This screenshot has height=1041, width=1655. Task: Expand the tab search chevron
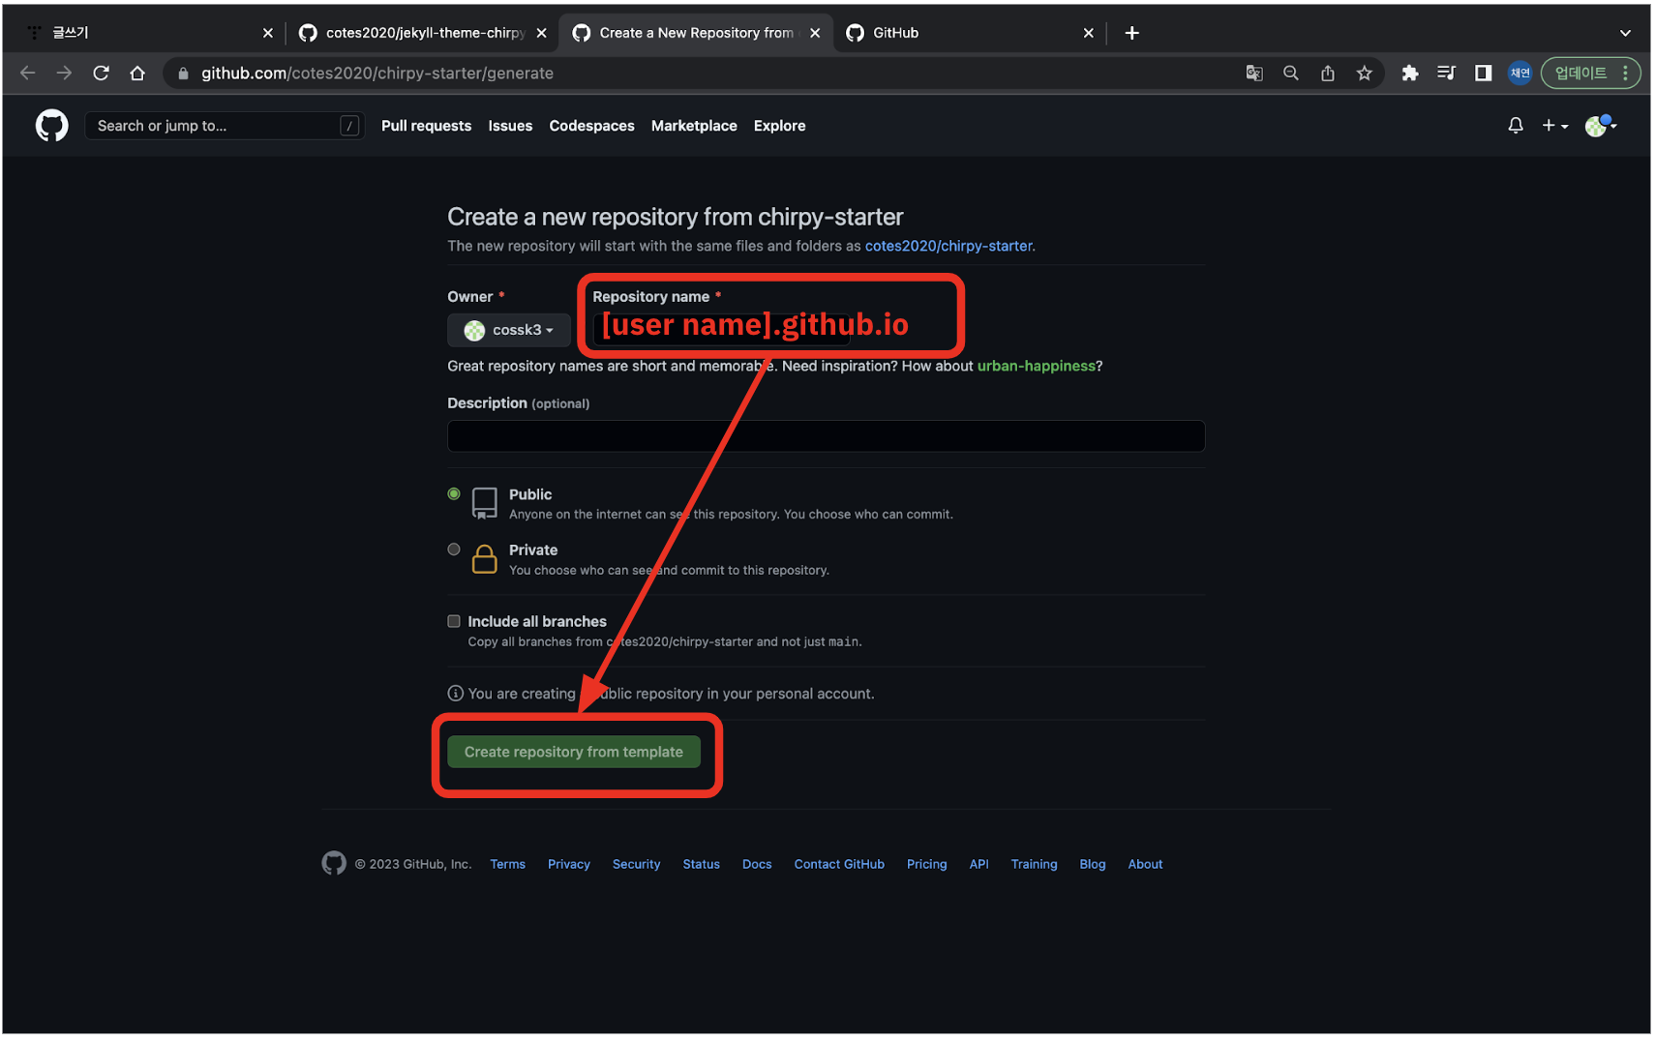pos(1625,33)
